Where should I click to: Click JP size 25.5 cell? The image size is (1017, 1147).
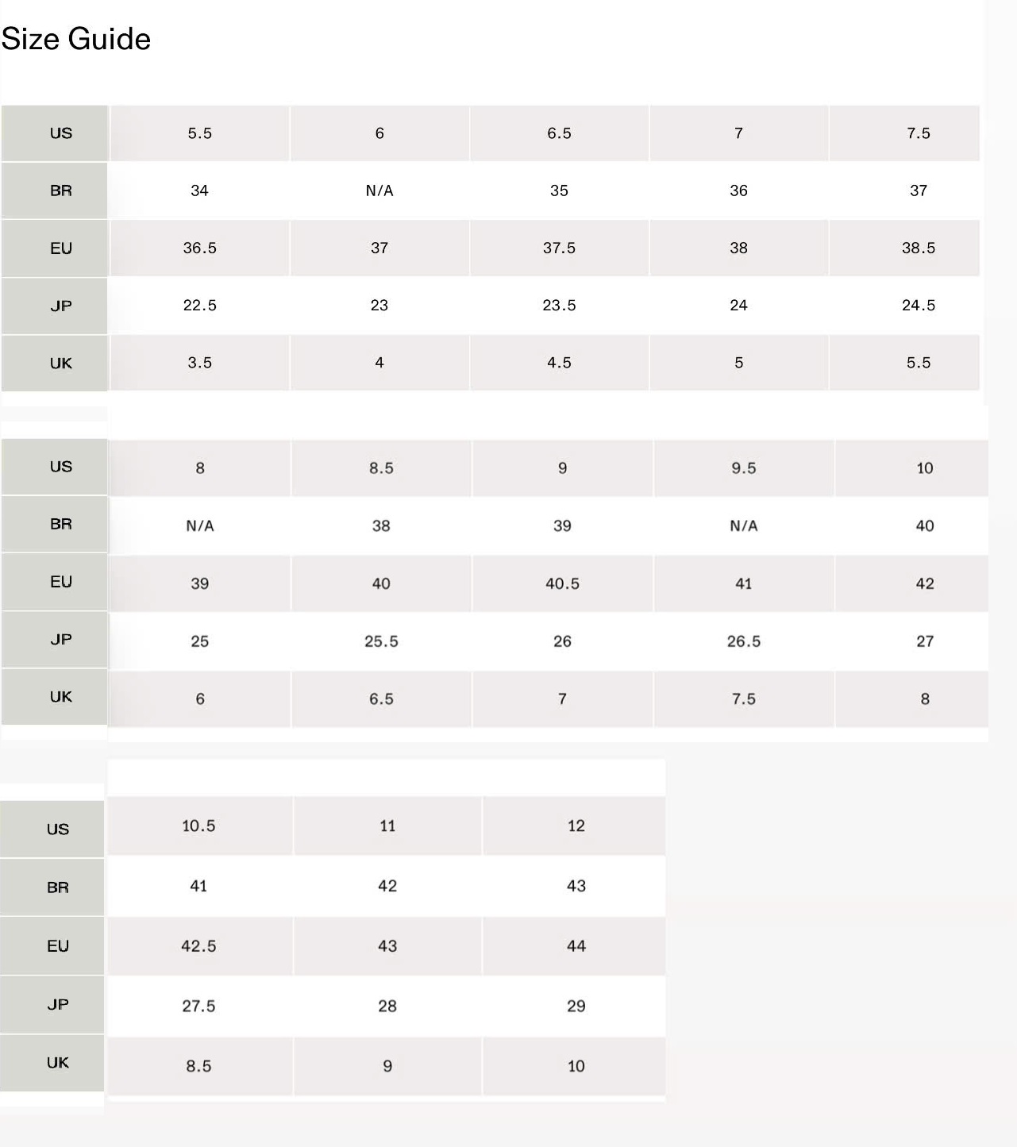pyautogui.click(x=381, y=641)
